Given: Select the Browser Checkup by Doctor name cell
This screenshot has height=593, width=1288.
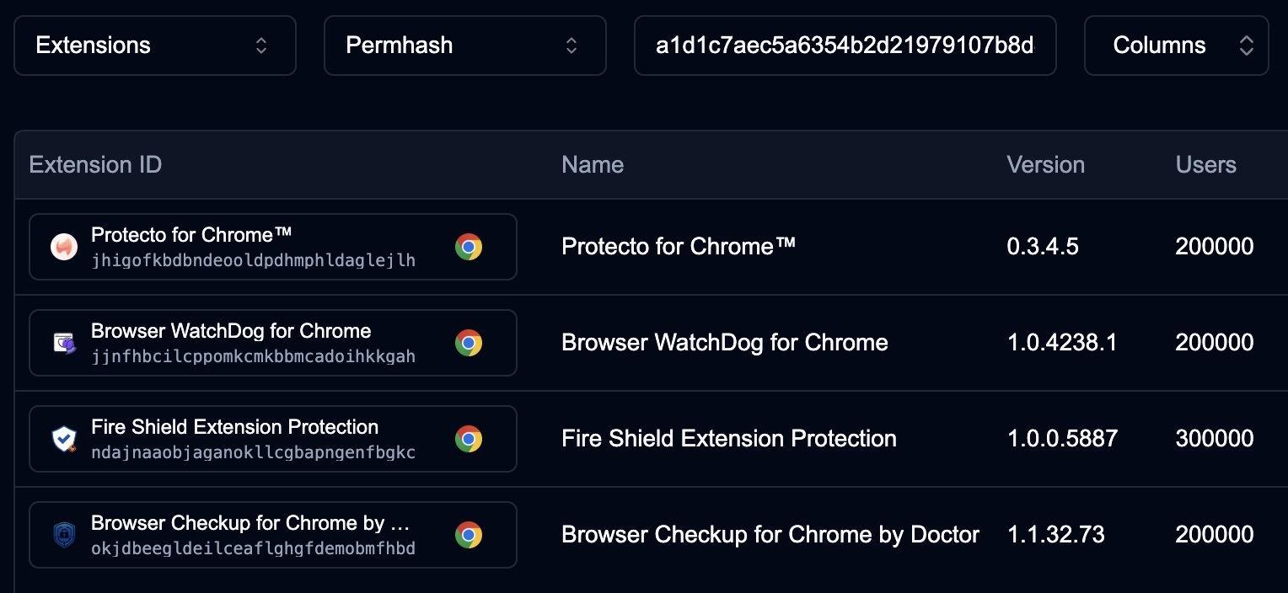Looking at the screenshot, I should tap(770, 535).
